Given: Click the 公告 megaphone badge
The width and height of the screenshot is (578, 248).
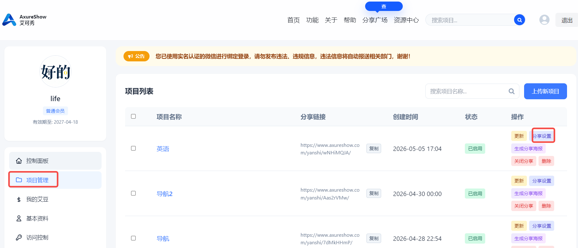Looking at the screenshot, I should point(136,56).
